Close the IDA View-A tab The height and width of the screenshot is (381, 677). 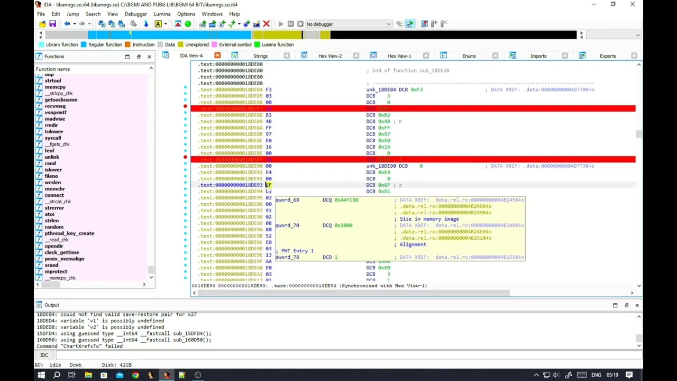[x=217, y=56]
